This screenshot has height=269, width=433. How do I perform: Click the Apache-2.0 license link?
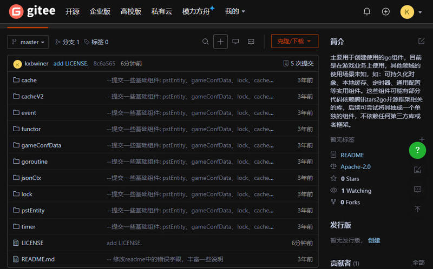(x=356, y=167)
